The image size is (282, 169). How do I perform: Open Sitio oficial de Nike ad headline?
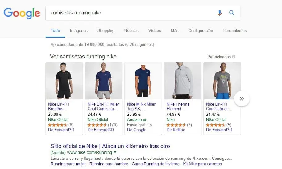[110, 146]
